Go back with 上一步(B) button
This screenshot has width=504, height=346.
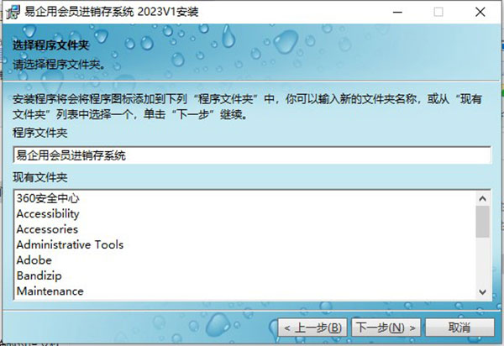tap(312, 328)
